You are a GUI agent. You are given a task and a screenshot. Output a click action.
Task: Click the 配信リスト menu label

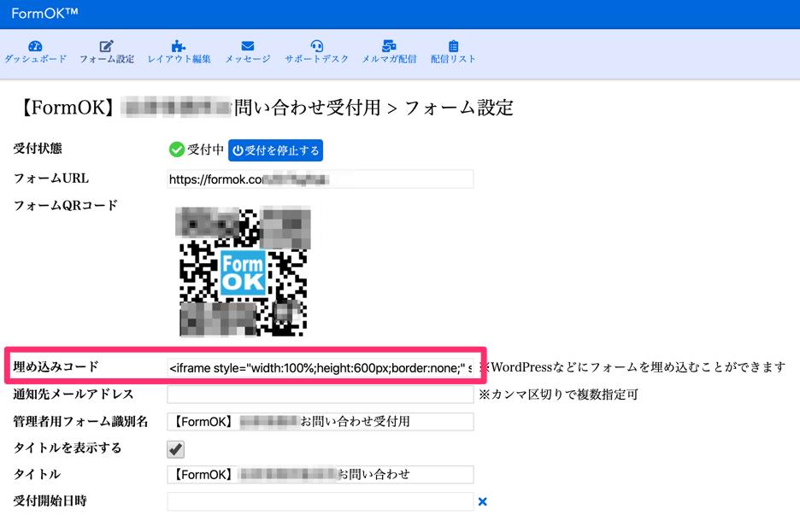453,59
